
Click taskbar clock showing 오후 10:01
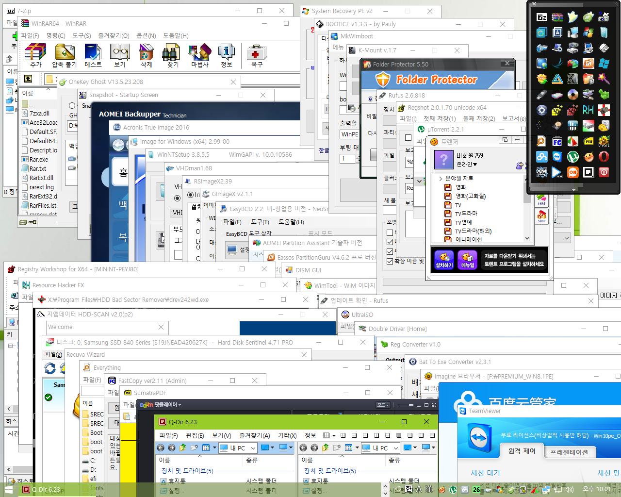[x=597, y=489]
